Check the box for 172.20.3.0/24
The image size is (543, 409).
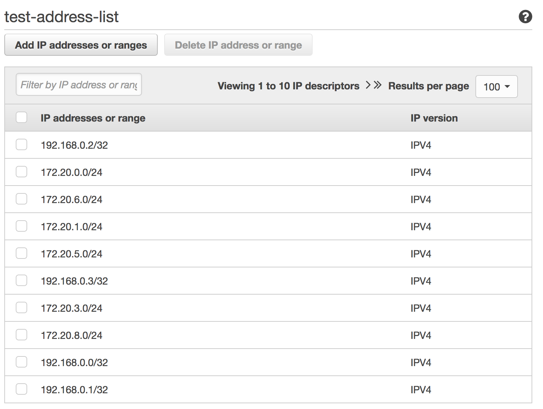tap(21, 307)
